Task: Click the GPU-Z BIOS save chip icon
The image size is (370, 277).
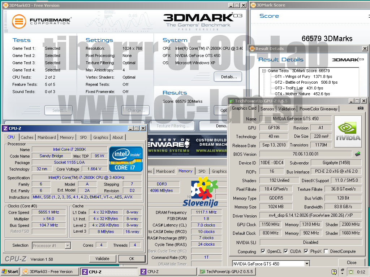Action: click(x=358, y=154)
